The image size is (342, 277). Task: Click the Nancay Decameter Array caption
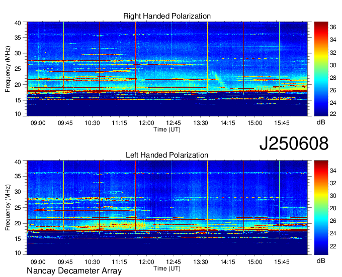[74, 271]
